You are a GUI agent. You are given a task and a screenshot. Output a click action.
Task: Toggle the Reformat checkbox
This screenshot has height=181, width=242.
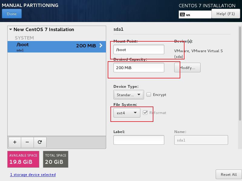coord(146,113)
